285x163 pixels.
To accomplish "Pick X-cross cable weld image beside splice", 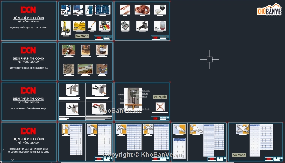I will pyautogui.click(x=196, y=129).
